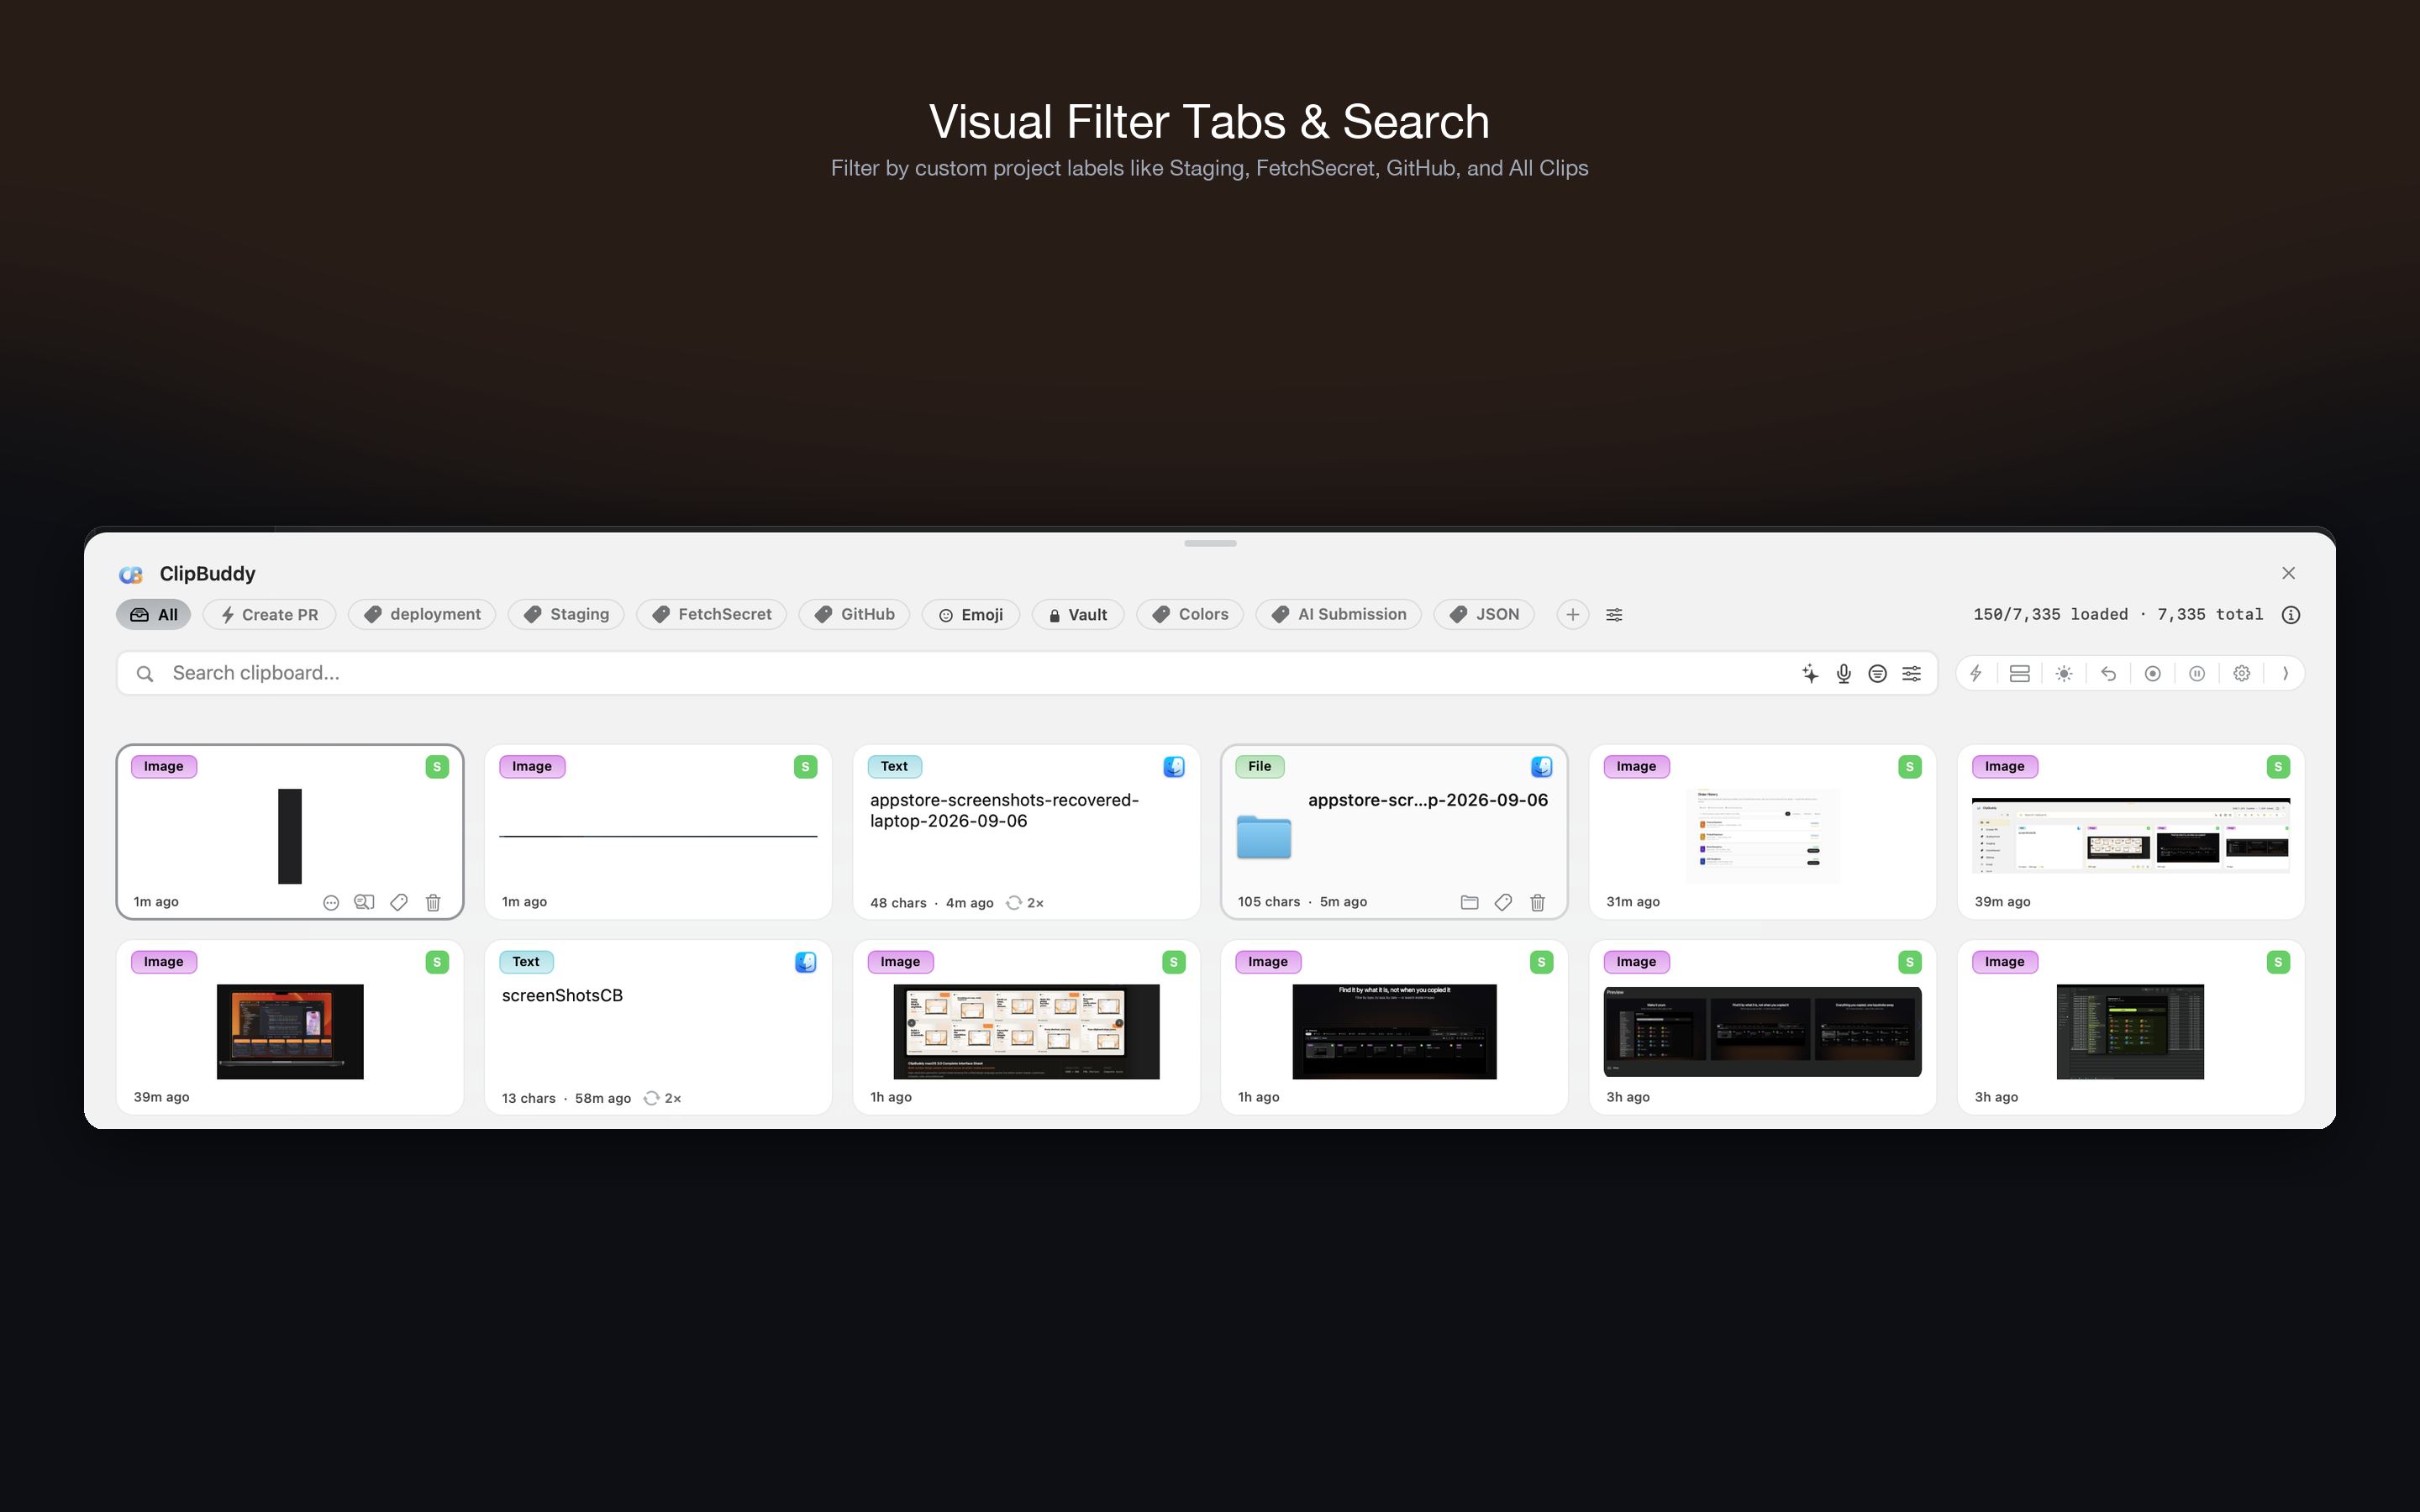Open the FetchSecret filter tab
The height and width of the screenshot is (1512, 2420).
(711, 615)
